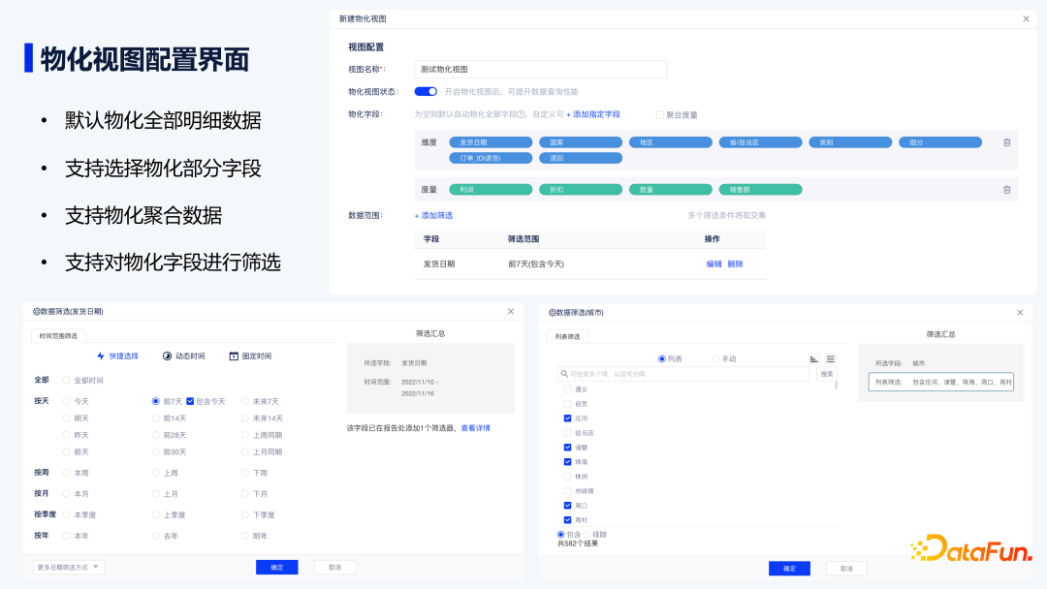This screenshot has height=589, width=1047.
Task: Switch to the 列表筛选 tab
Action: tap(567, 336)
